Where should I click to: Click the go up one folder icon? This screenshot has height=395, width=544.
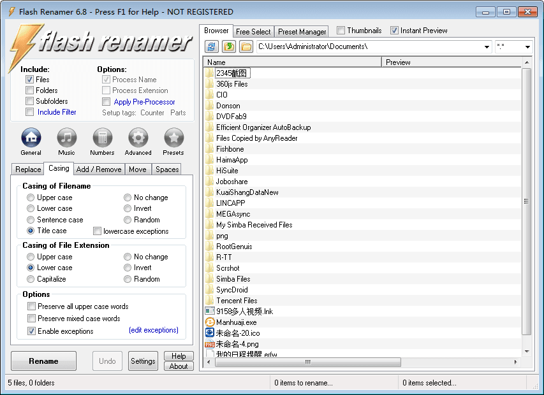[x=229, y=47]
